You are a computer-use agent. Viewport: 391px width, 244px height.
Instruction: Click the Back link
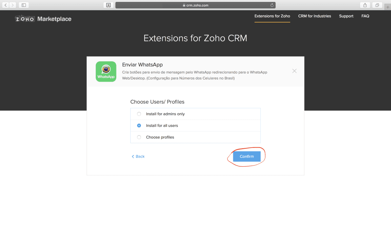138,157
